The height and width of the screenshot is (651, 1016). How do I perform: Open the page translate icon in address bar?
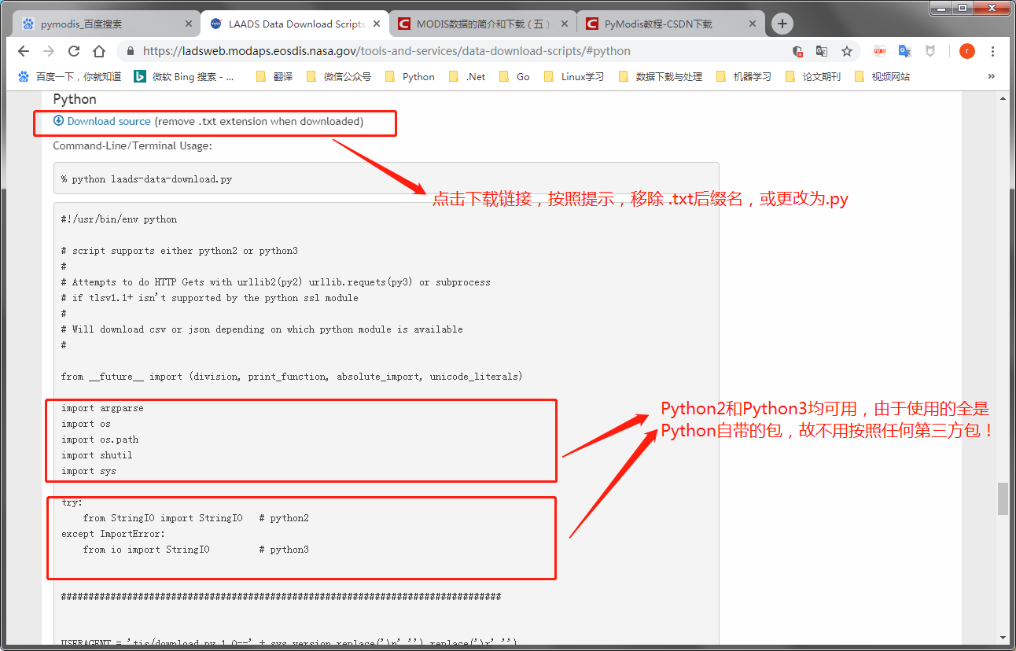(x=821, y=50)
